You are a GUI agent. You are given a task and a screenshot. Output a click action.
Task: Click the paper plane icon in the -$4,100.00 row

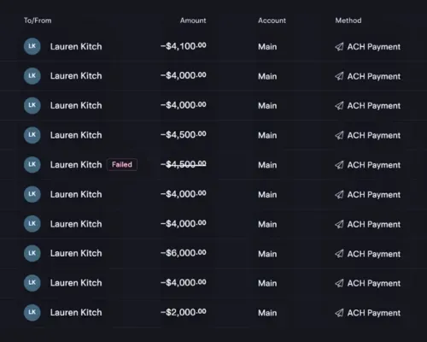[339, 46]
